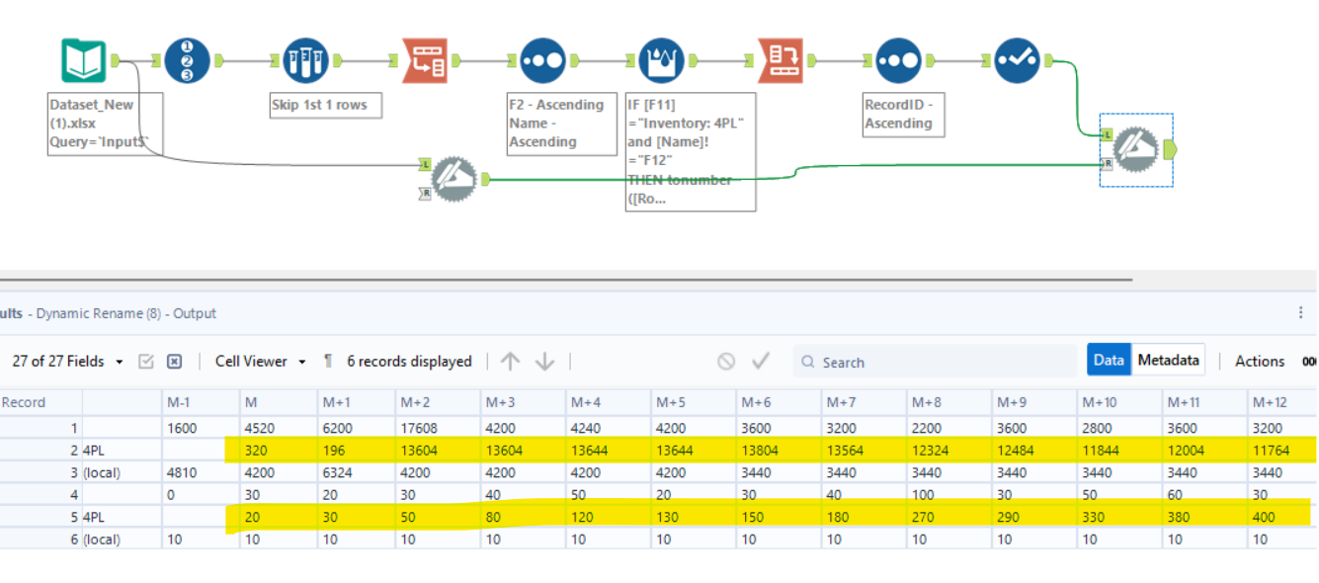1319x583 pixels.
Task: Click the RecordID Ascending Sort tool
Action: click(898, 61)
